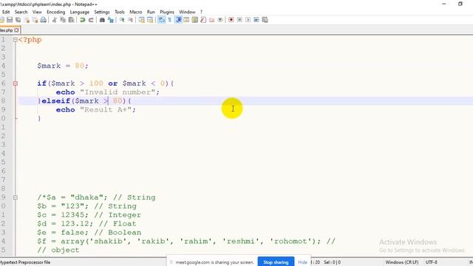Click the Save file toolbar icon
473x266 pixels.
[x=10, y=20]
